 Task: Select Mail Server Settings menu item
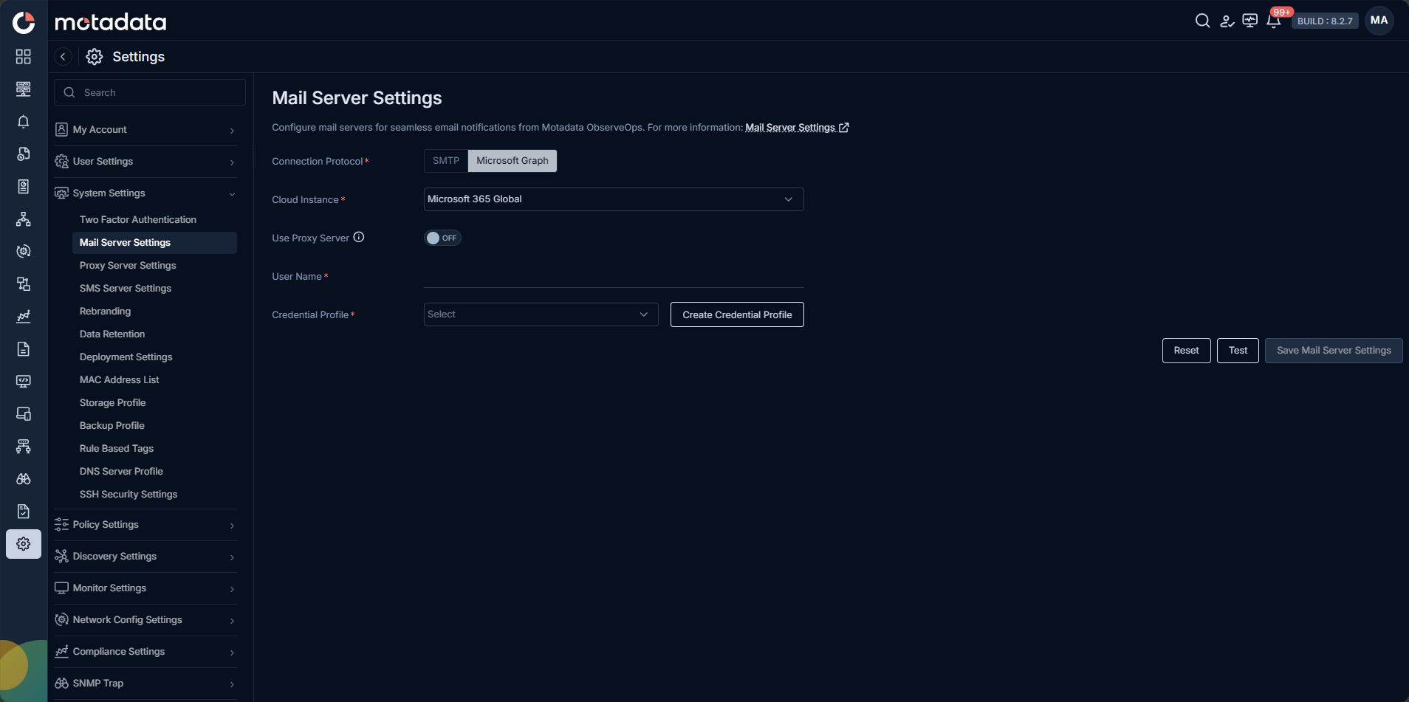pos(154,243)
